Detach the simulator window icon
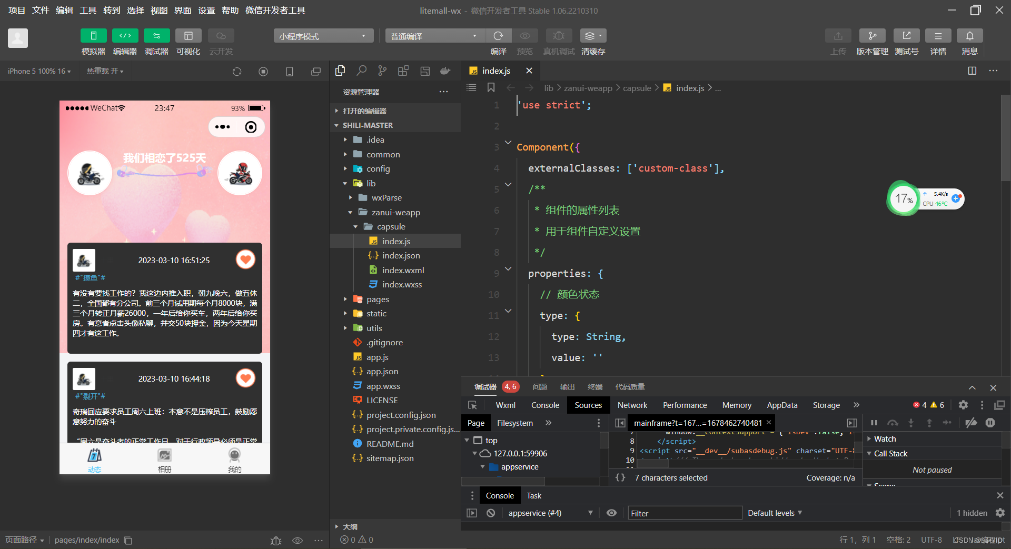 click(x=316, y=72)
